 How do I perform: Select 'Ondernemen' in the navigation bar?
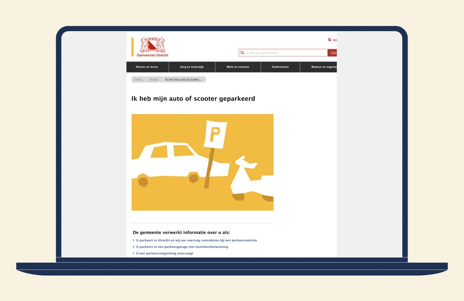280,67
